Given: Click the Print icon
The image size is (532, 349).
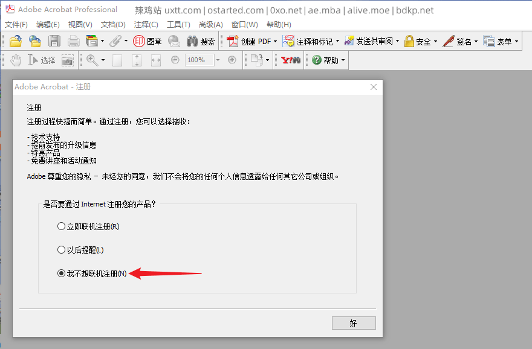Looking at the screenshot, I should [73, 41].
